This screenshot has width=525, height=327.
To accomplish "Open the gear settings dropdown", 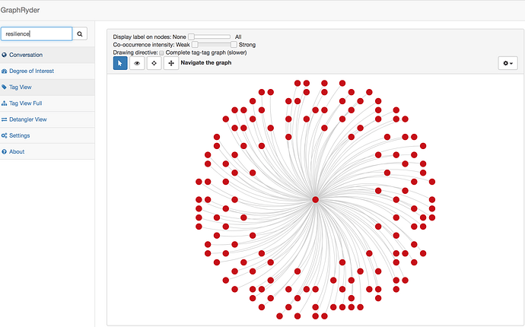I will (x=508, y=63).
